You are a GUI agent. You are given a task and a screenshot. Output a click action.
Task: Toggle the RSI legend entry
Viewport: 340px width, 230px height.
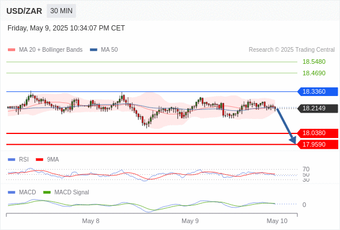(x=18, y=159)
